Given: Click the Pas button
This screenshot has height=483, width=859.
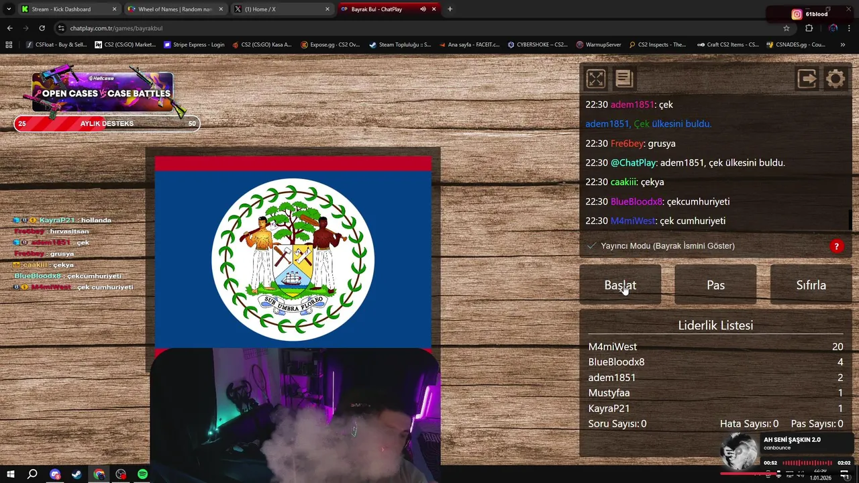Looking at the screenshot, I should tap(715, 284).
